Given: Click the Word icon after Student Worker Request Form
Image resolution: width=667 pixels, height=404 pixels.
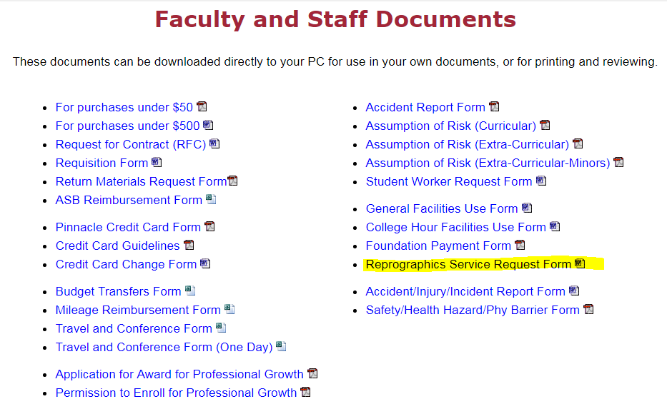Looking at the screenshot, I should pyautogui.click(x=541, y=181).
